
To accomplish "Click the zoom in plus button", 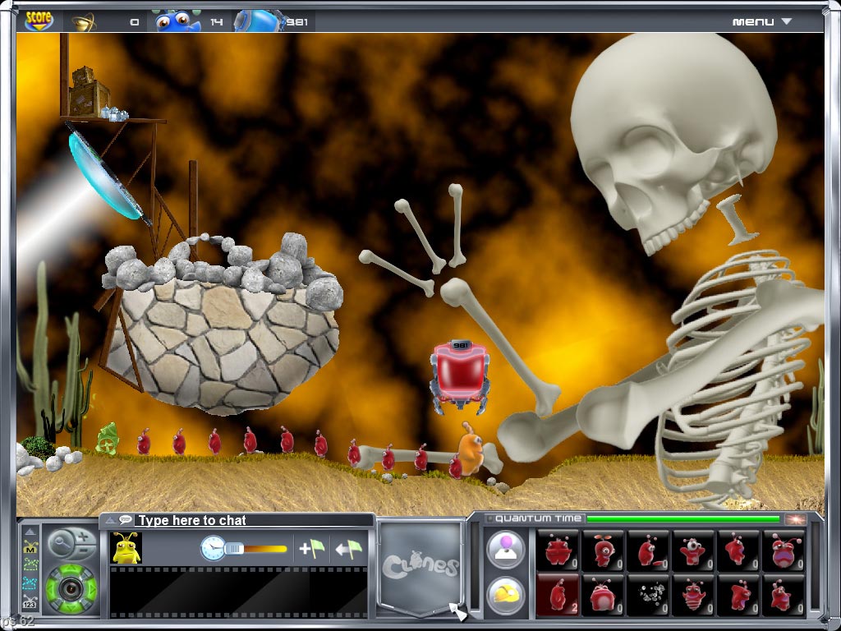I will (83, 537).
